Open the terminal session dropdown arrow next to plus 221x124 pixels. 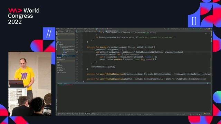click(72, 83)
